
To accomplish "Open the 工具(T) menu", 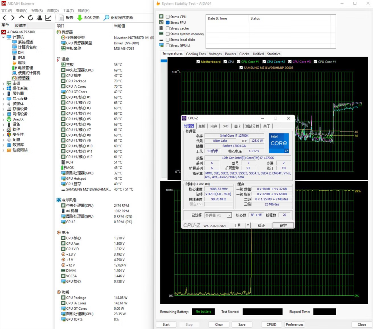I will coord(68,11).
